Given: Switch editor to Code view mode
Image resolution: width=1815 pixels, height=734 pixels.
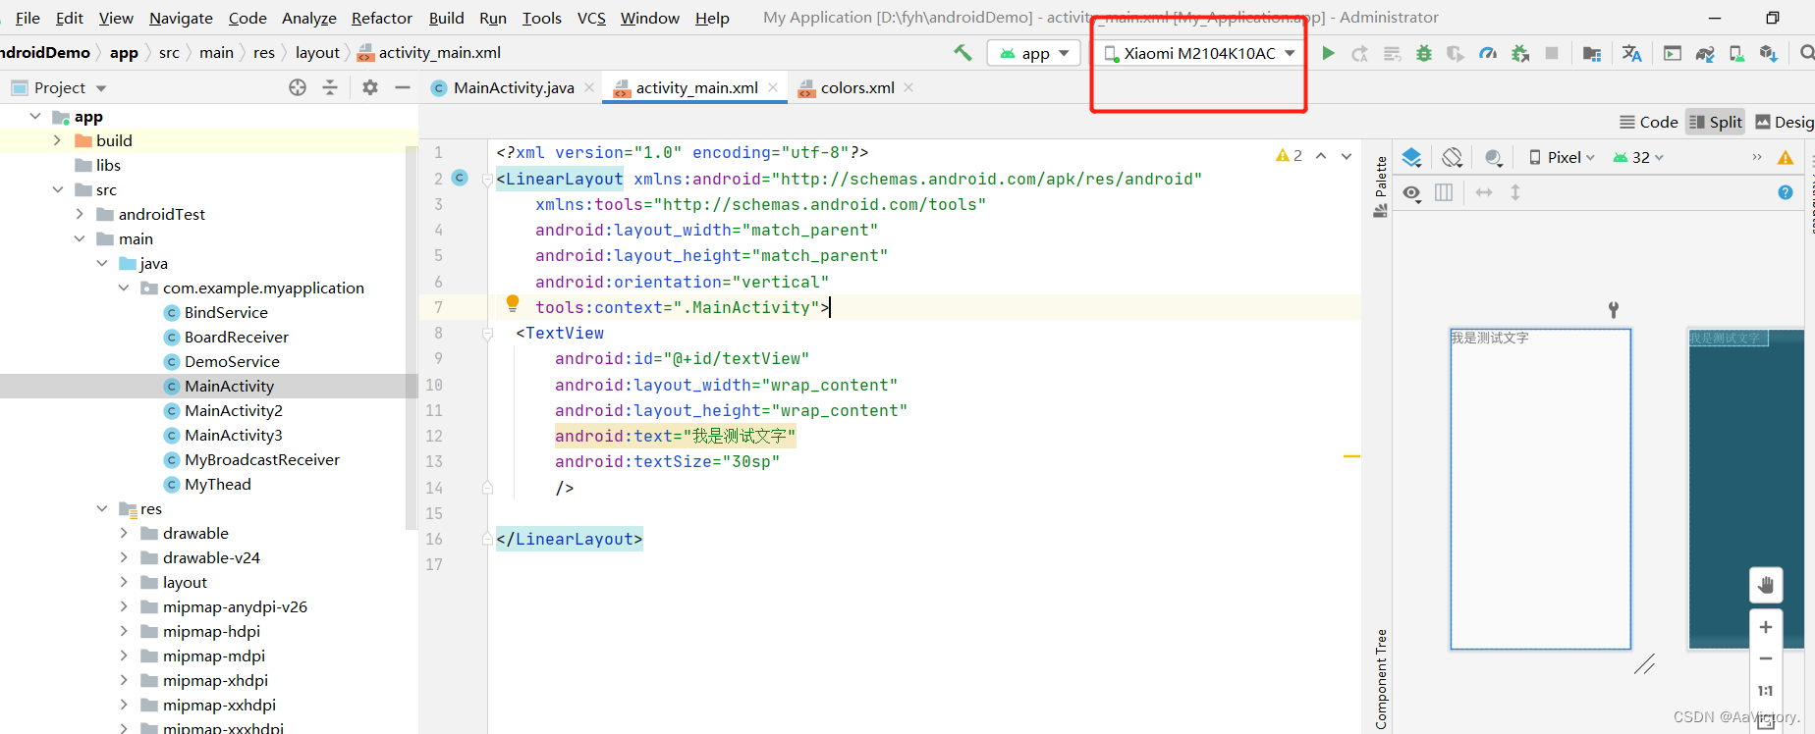Looking at the screenshot, I should pyautogui.click(x=1649, y=122).
